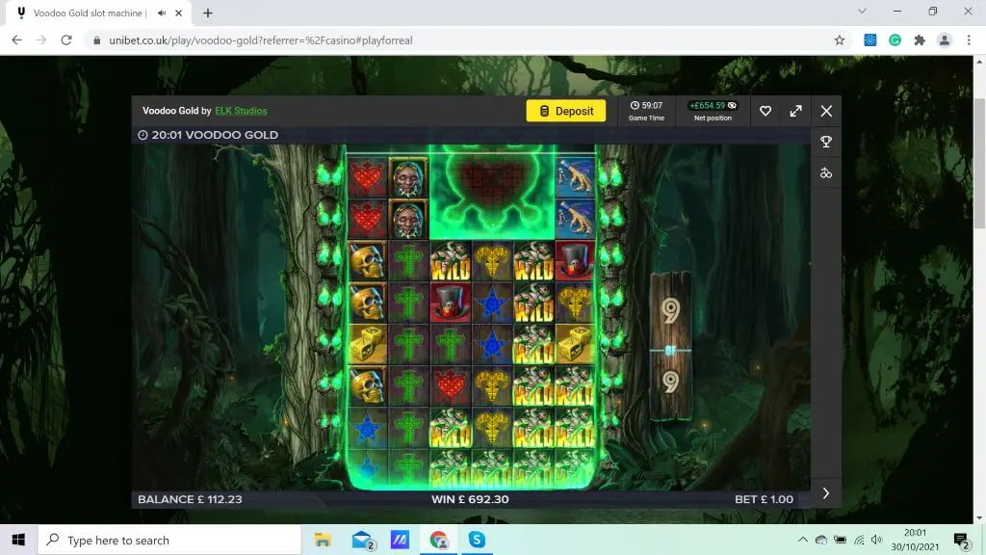Open File Explorer from the taskbar

pyautogui.click(x=323, y=540)
